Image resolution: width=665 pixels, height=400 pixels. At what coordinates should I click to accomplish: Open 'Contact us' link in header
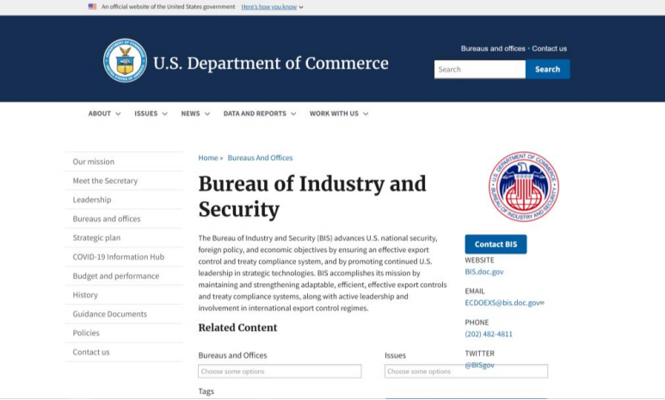[549, 48]
